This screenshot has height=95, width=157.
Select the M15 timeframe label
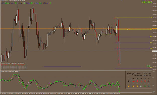(133, 79)
